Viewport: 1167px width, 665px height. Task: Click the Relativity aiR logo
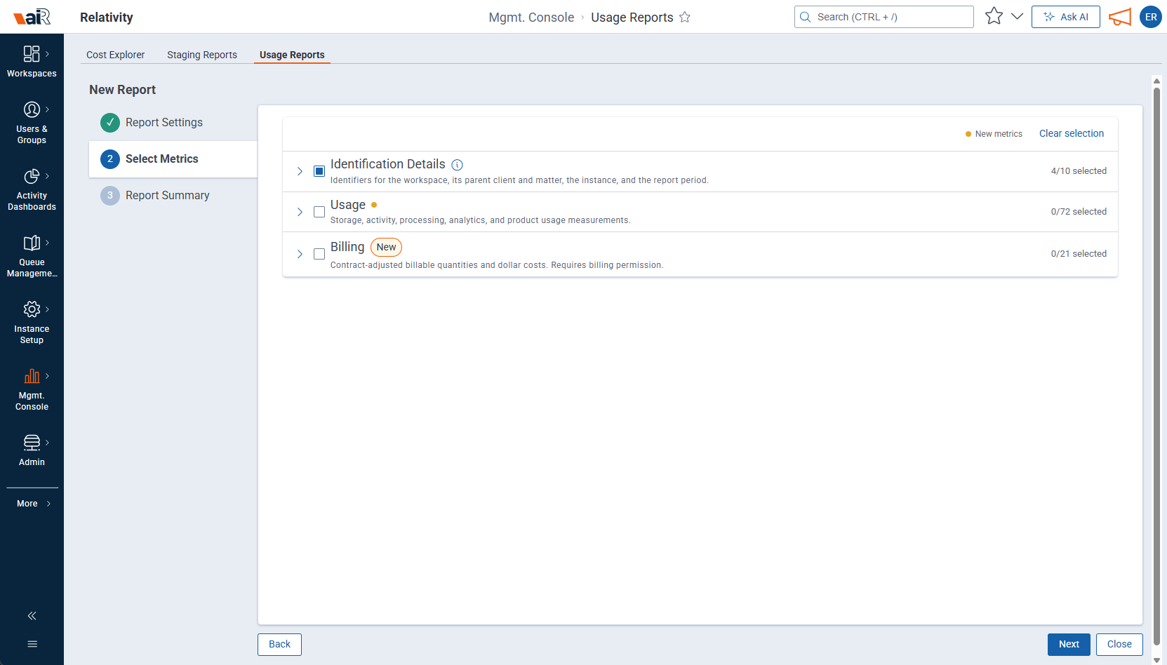click(x=32, y=17)
